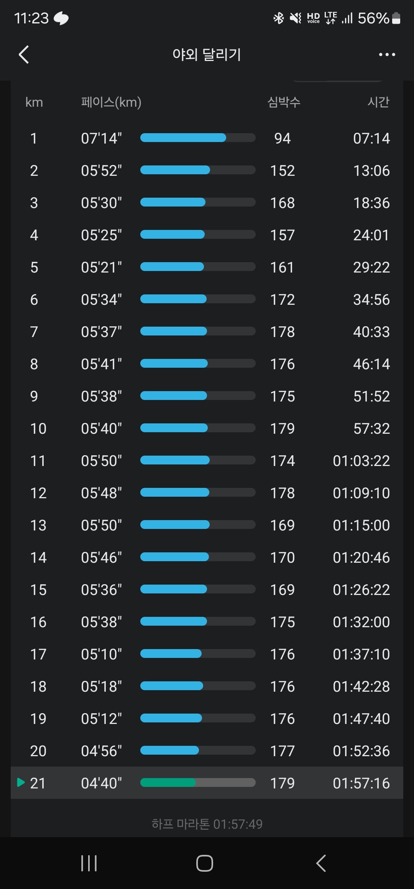
Task: Tap the blue pace bar for km 1
Action: [x=198, y=138]
